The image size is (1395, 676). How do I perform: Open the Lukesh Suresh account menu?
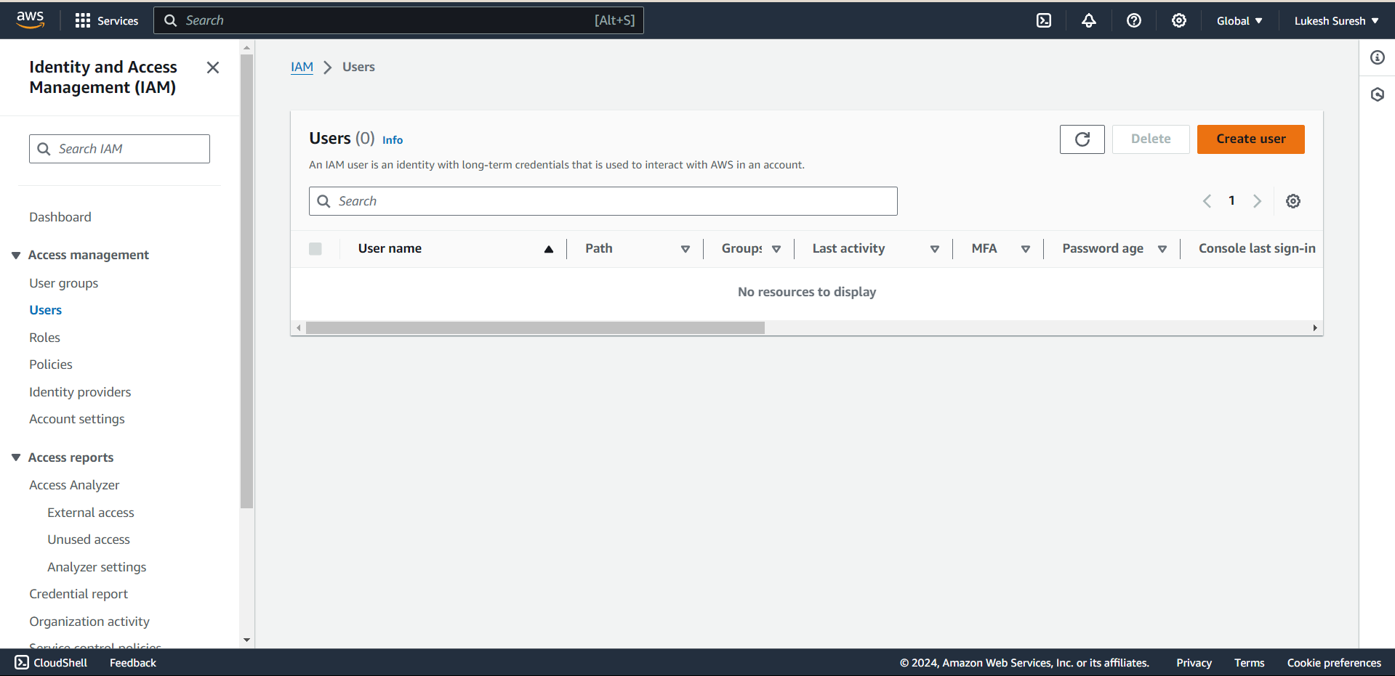[x=1335, y=20]
